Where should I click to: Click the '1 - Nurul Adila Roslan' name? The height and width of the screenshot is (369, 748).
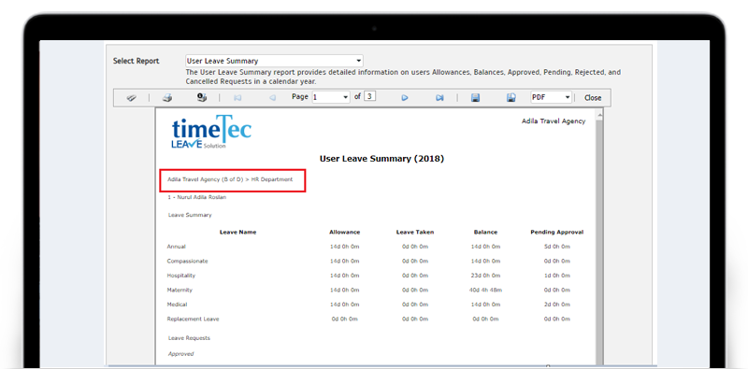(x=197, y=197)
